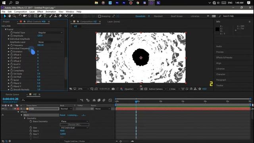Open the Character panel
This screenshot has height=143, width=254.
221,74
